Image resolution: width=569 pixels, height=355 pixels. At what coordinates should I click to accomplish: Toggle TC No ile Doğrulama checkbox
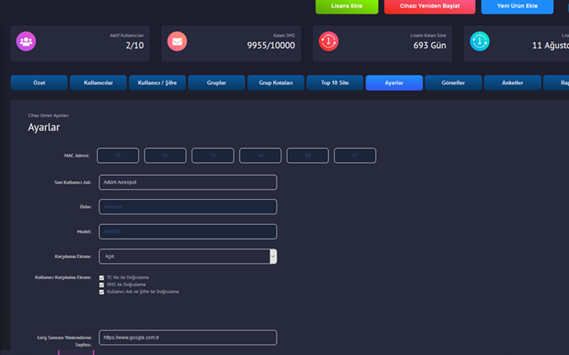pyautogui.click(x=102, y=278)
